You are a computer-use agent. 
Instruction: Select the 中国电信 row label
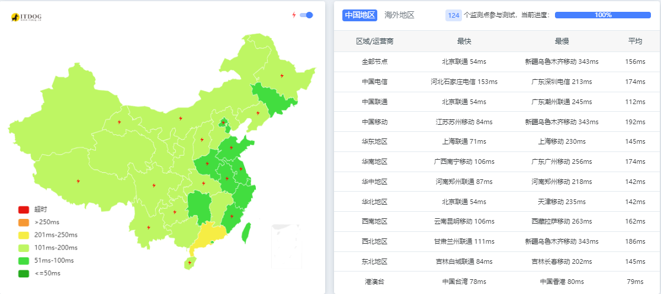point(375,82)
